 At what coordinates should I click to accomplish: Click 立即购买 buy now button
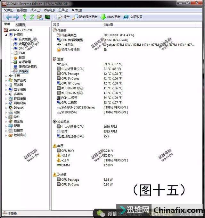coord(133,17)
